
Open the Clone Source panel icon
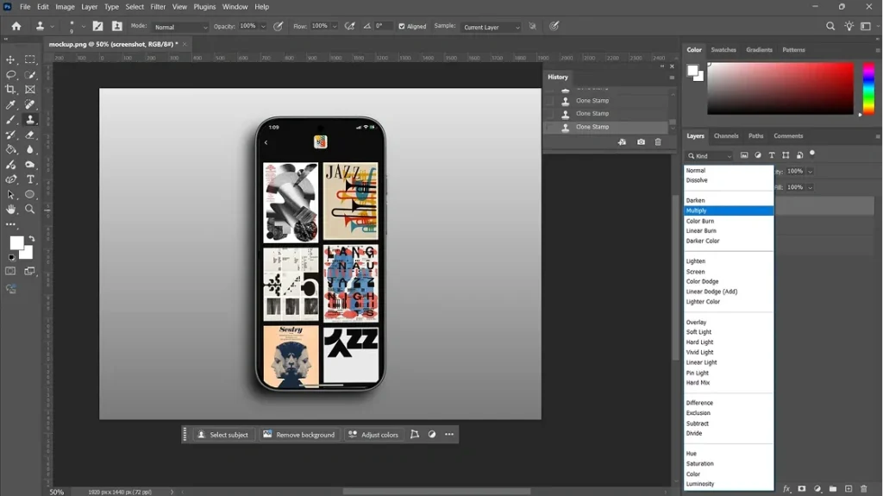116,26
